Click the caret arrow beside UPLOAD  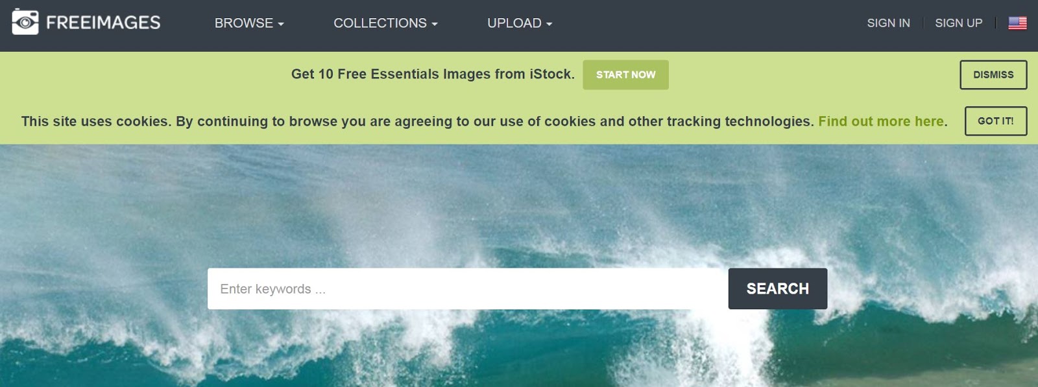549,24
